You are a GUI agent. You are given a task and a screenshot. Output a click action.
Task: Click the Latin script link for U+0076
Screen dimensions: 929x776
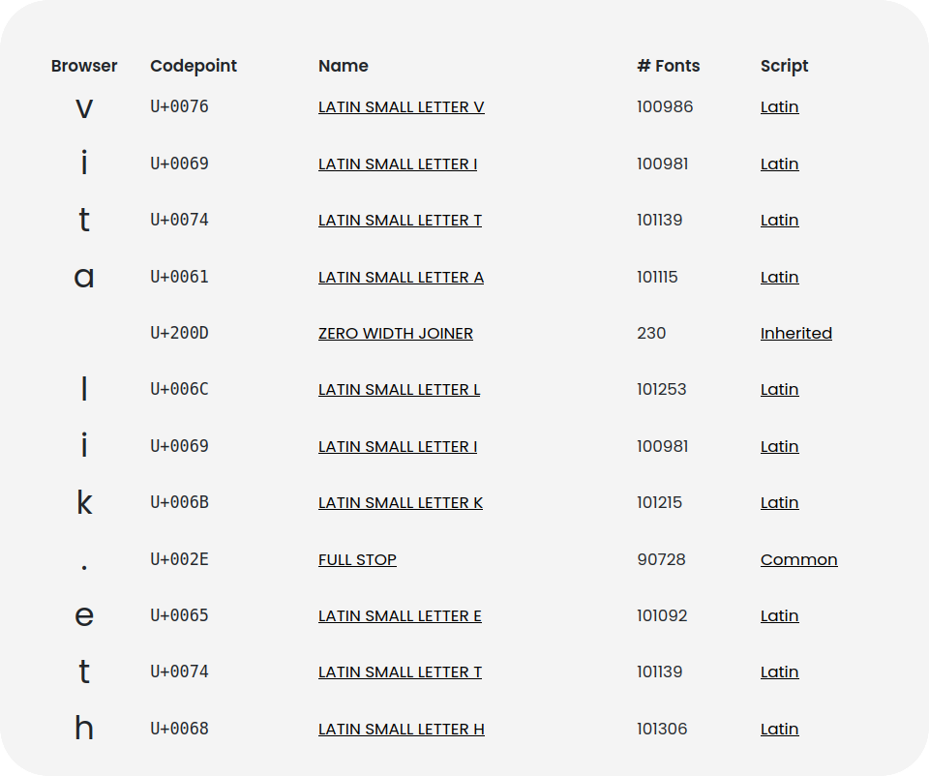[779, 107]
